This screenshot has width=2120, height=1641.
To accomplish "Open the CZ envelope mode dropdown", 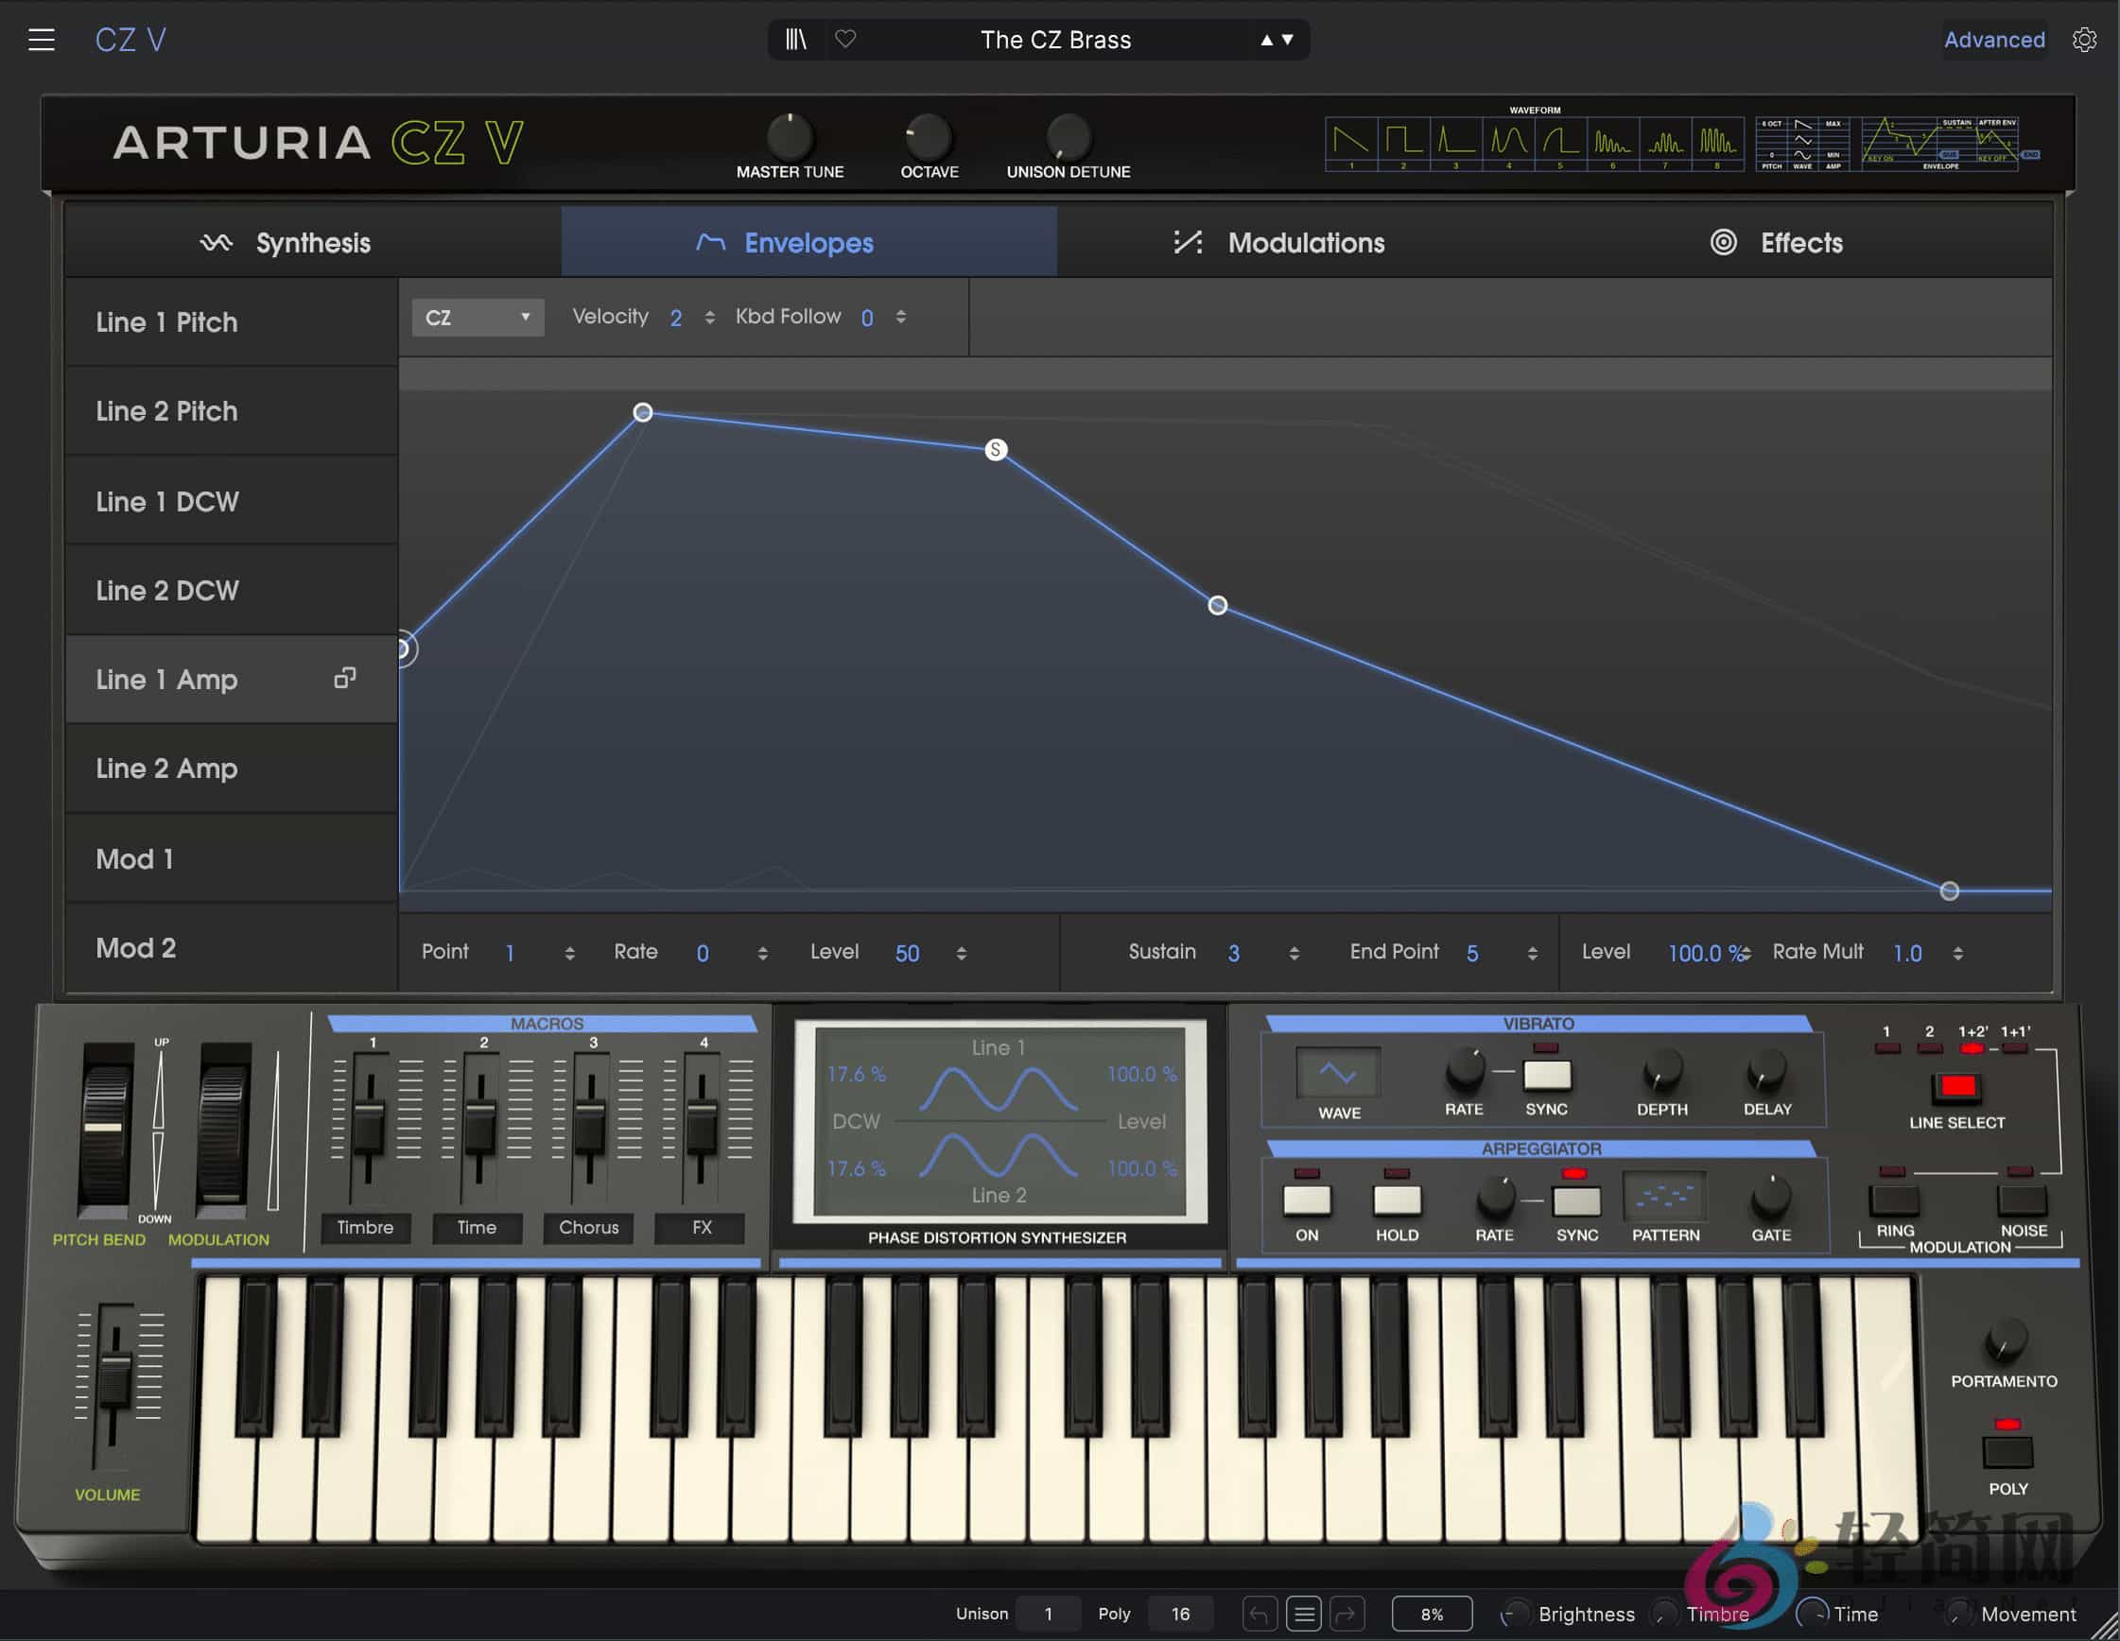I will tap(477, 318).
